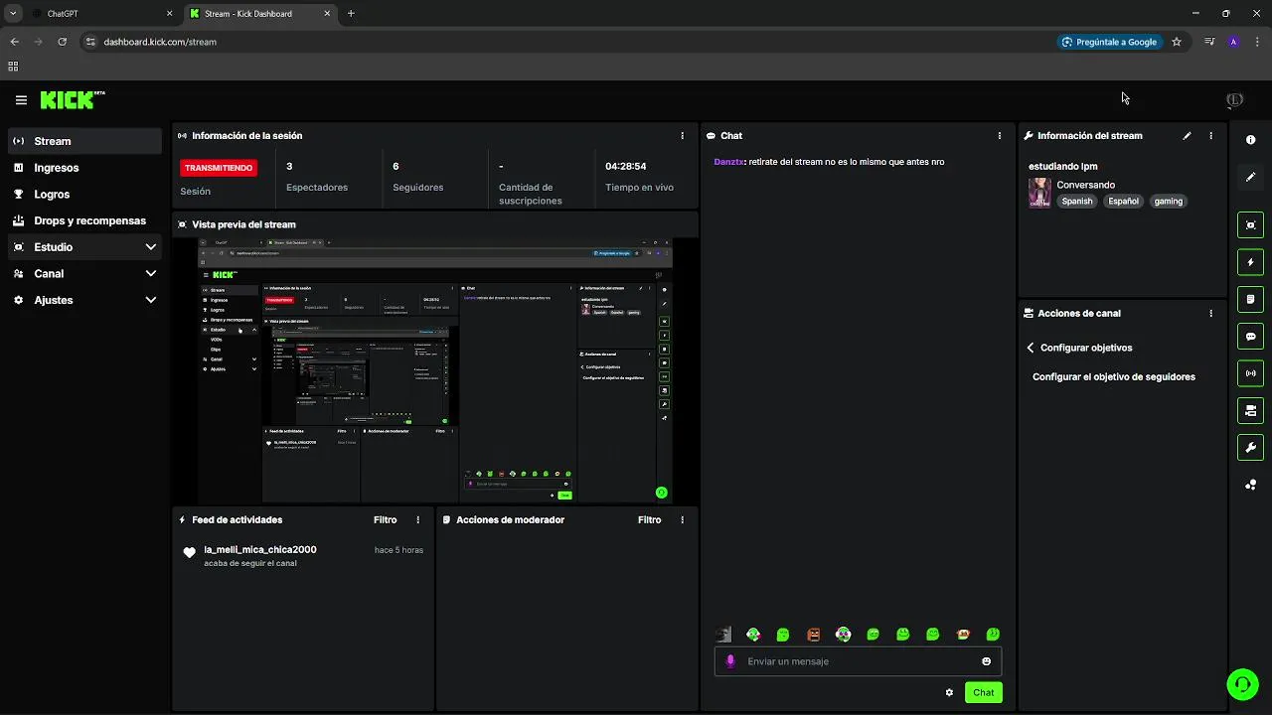
Task: Toggle the stream preview panel icon in sidebar
Action: (1251, 225)
